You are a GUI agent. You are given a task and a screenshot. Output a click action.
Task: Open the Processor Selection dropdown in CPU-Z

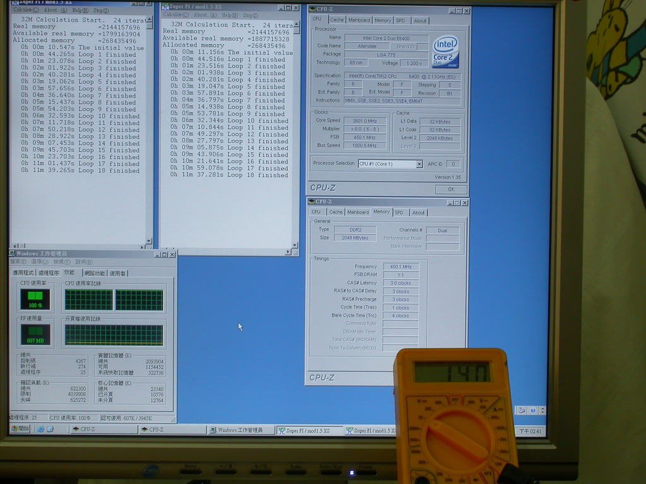tap(419, 164)
